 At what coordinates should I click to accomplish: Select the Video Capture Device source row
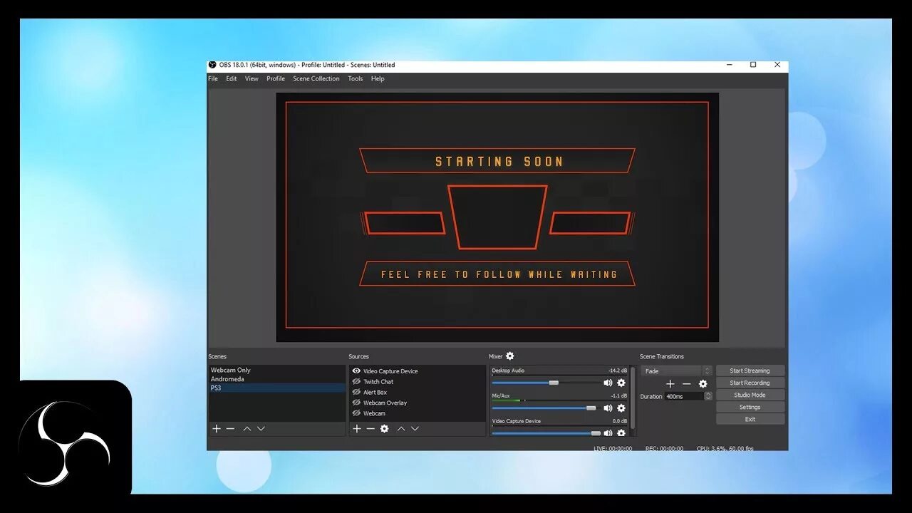pos(418,371)
